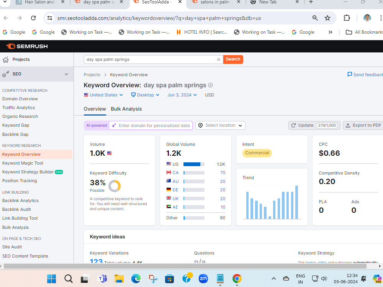Open Zoom app from taskbar
This screenshot has width=383, height=287.
click(203, 279)
